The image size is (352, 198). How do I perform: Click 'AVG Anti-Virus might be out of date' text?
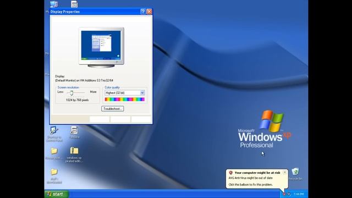251,178
